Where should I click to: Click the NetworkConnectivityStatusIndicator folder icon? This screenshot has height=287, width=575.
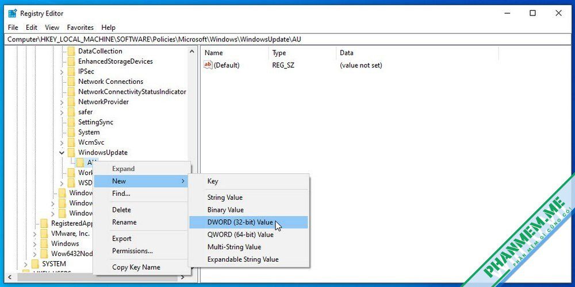coord(71,92)
